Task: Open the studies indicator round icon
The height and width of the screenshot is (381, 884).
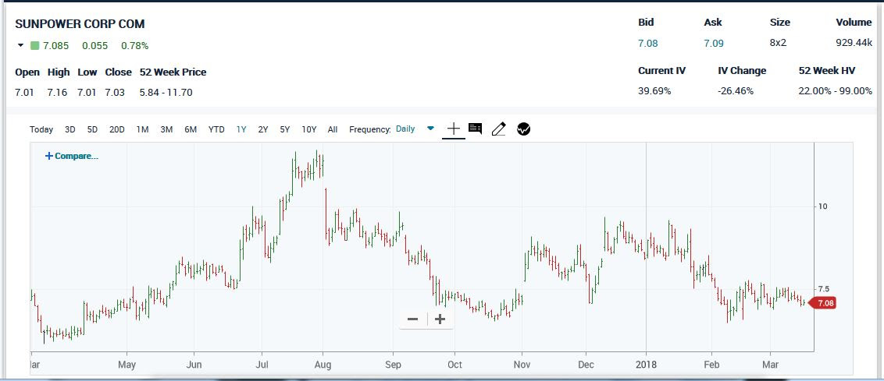Action: click(x=524, y=129)
